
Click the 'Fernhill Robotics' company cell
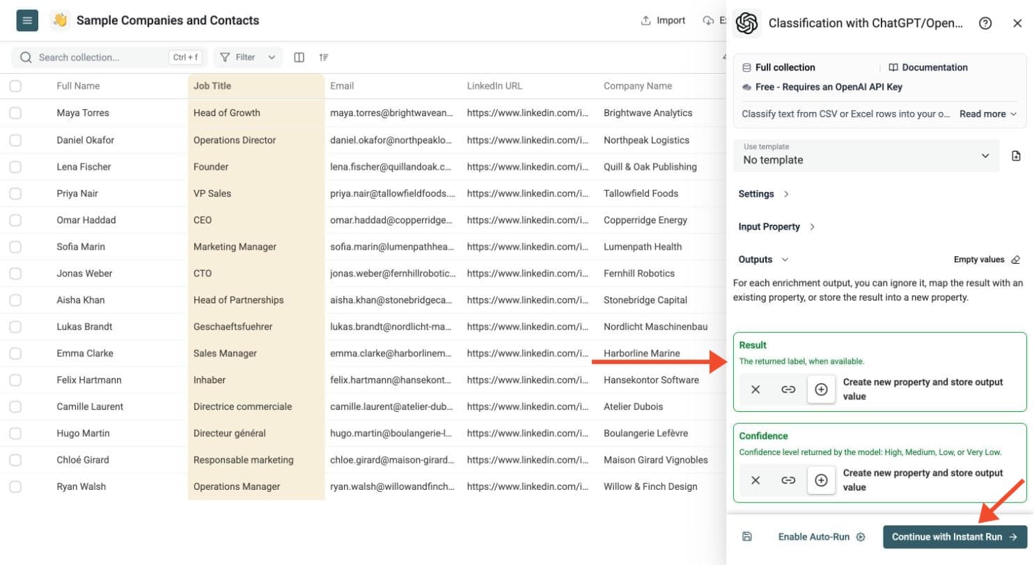pos(639,273)
